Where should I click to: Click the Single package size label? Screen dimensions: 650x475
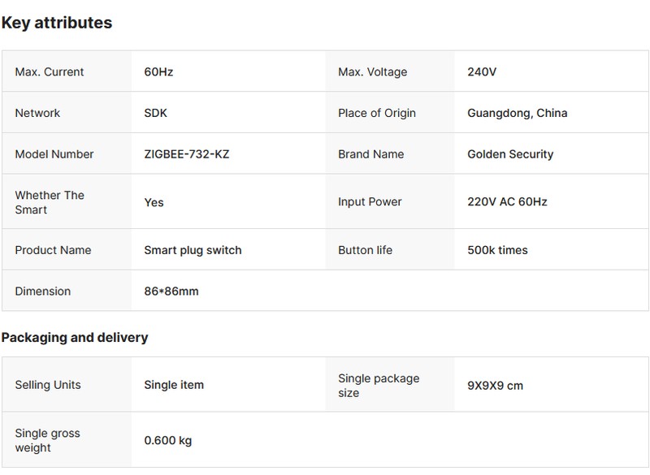coord(379,386)
